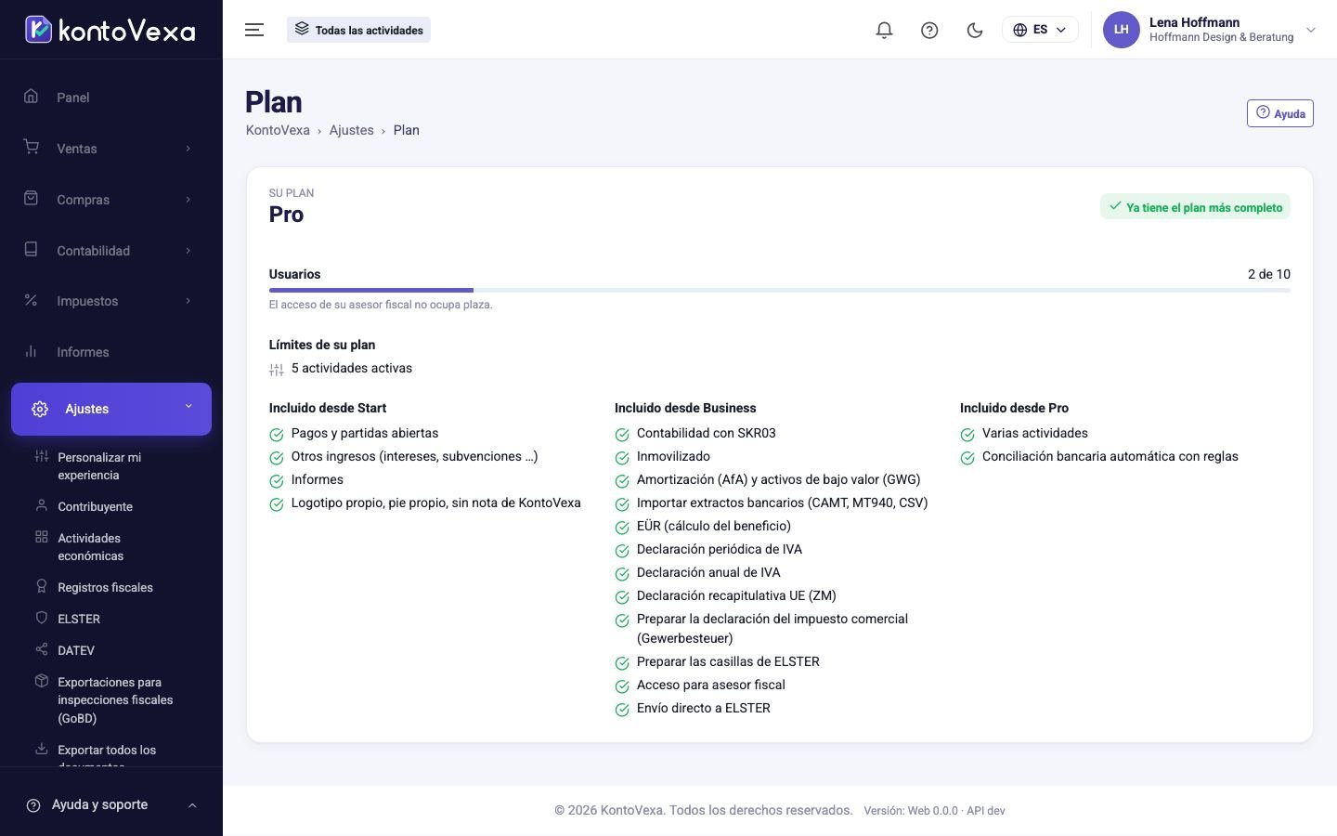
Task: Click the Contabilidad book icon
Action: 32,249
